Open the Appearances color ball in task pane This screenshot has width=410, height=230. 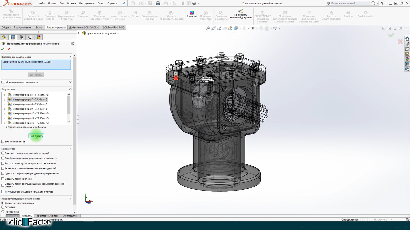(407, 59)
